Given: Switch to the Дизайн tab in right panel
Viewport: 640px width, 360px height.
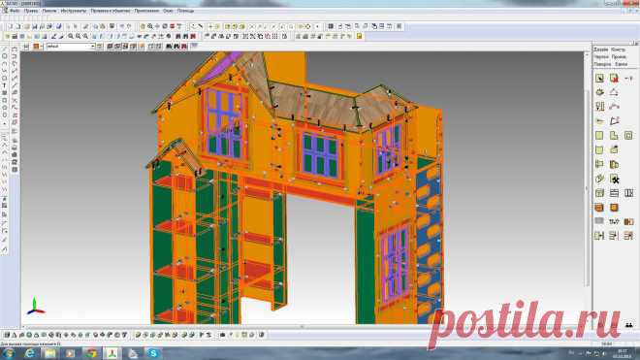Looking at the screenshot, I should 601,49.
